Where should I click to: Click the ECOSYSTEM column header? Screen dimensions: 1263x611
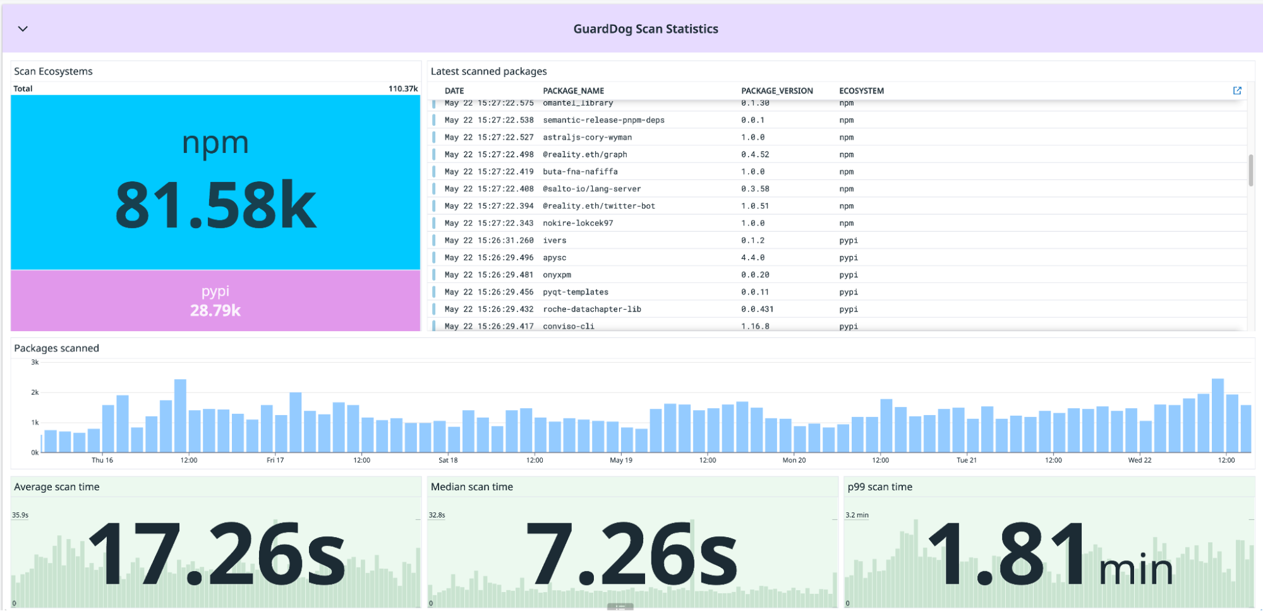pyautogui.click(x=861, y=91)
